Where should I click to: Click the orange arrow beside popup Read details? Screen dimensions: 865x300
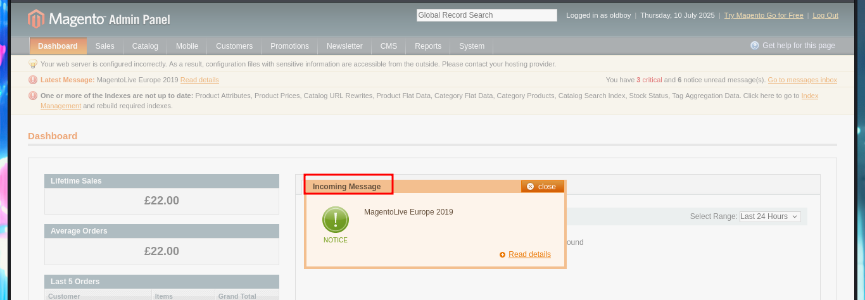pyautogui.click(x=503, y=254)
